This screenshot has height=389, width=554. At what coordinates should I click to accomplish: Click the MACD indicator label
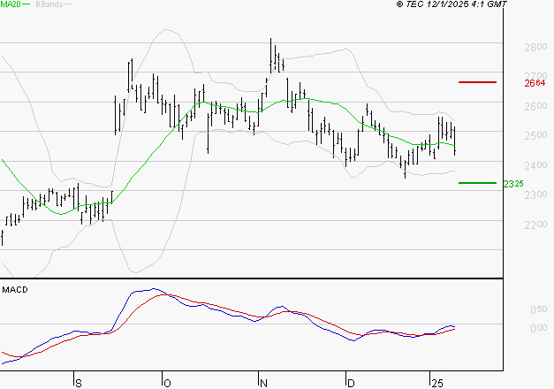(x=14, y=289)
